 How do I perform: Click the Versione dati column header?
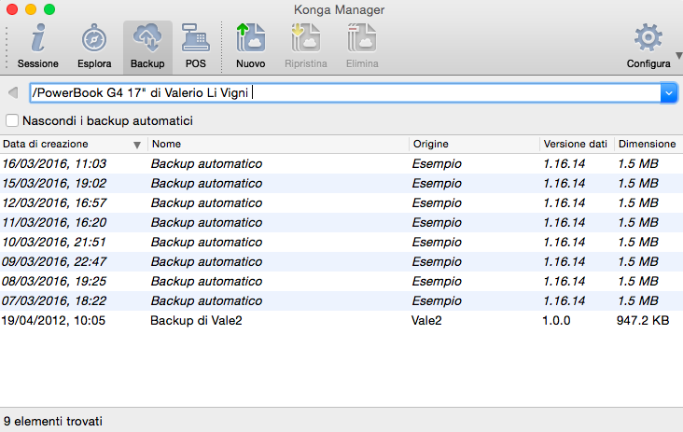575,145
